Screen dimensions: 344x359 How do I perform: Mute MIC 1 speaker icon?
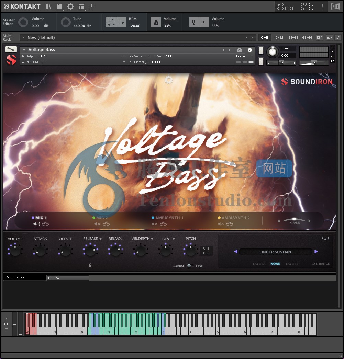pos(36,224)
